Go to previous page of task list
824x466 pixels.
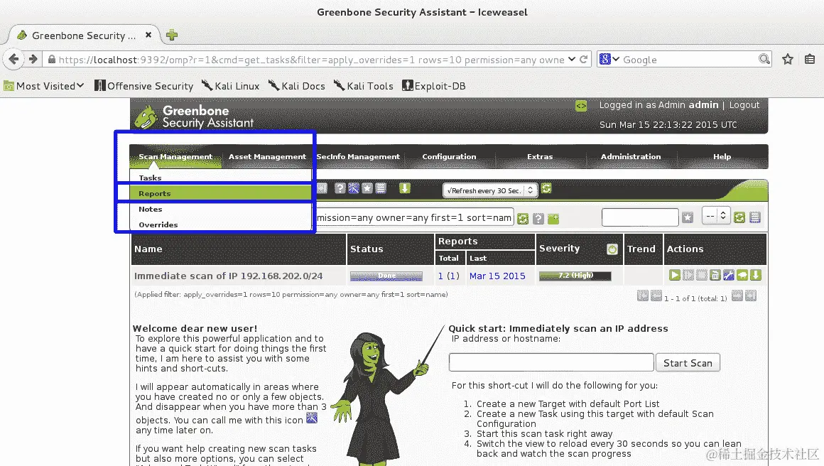point(656,296)
